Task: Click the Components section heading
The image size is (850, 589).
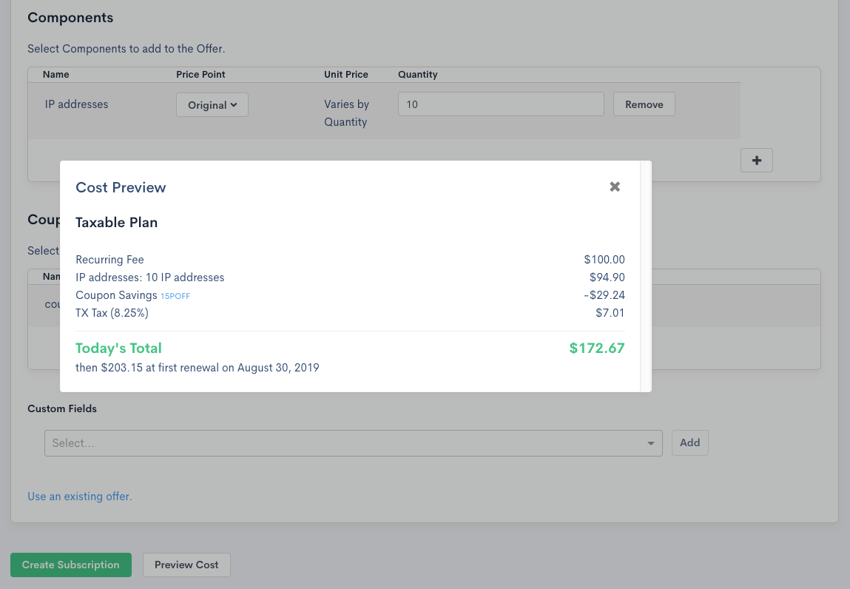Action: point(70,17)
